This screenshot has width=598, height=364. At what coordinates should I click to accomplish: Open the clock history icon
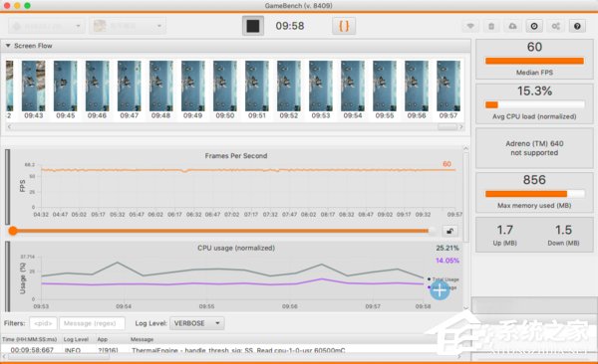(534, 26)
